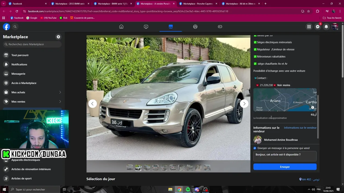Show hidden system tray icons
The width and height of the screenshot is (344, 193).
(309, 190)
